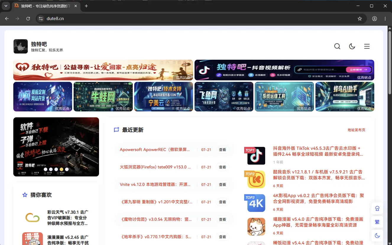
Task: Open the 牛蛙网 banner
Action: click(x=103, y=97)
